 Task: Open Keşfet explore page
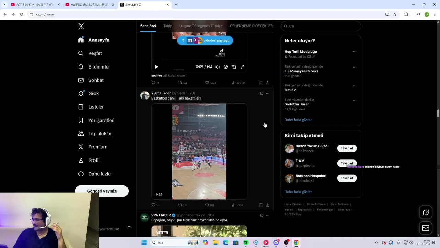pyautogui.click(x=90, y=53)
